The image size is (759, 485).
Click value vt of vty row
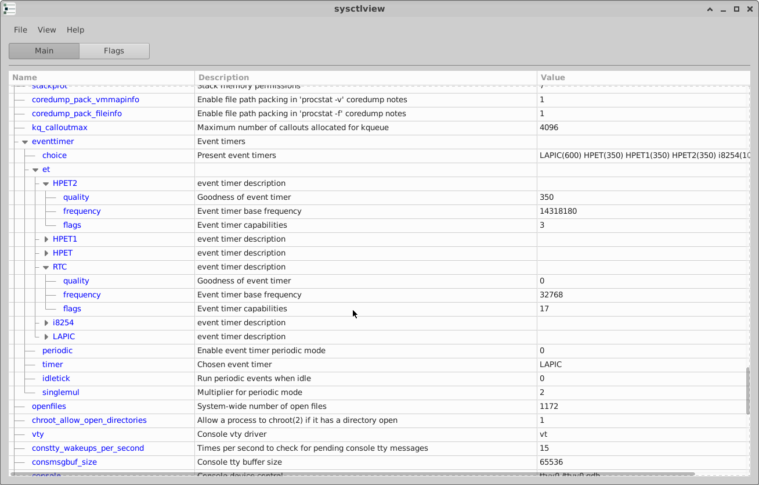coord(544,434)
